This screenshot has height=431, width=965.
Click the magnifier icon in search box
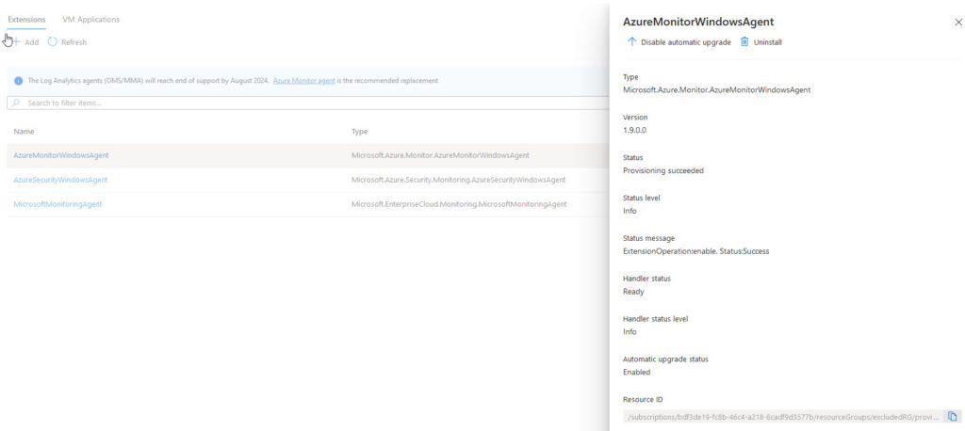click(16, 103)
